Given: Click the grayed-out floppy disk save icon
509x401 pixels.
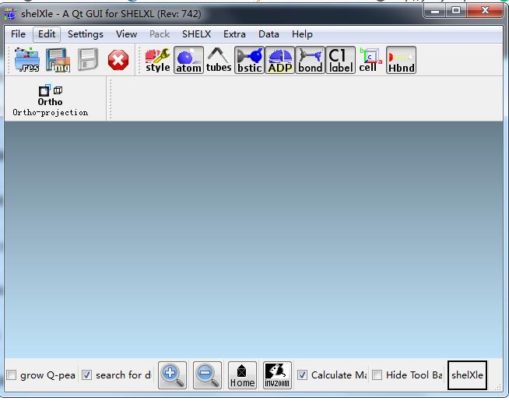Looking at the screenshot, I should (87, 59).
